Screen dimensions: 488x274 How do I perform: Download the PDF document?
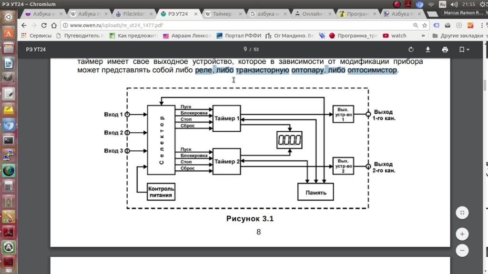(428, 49)
